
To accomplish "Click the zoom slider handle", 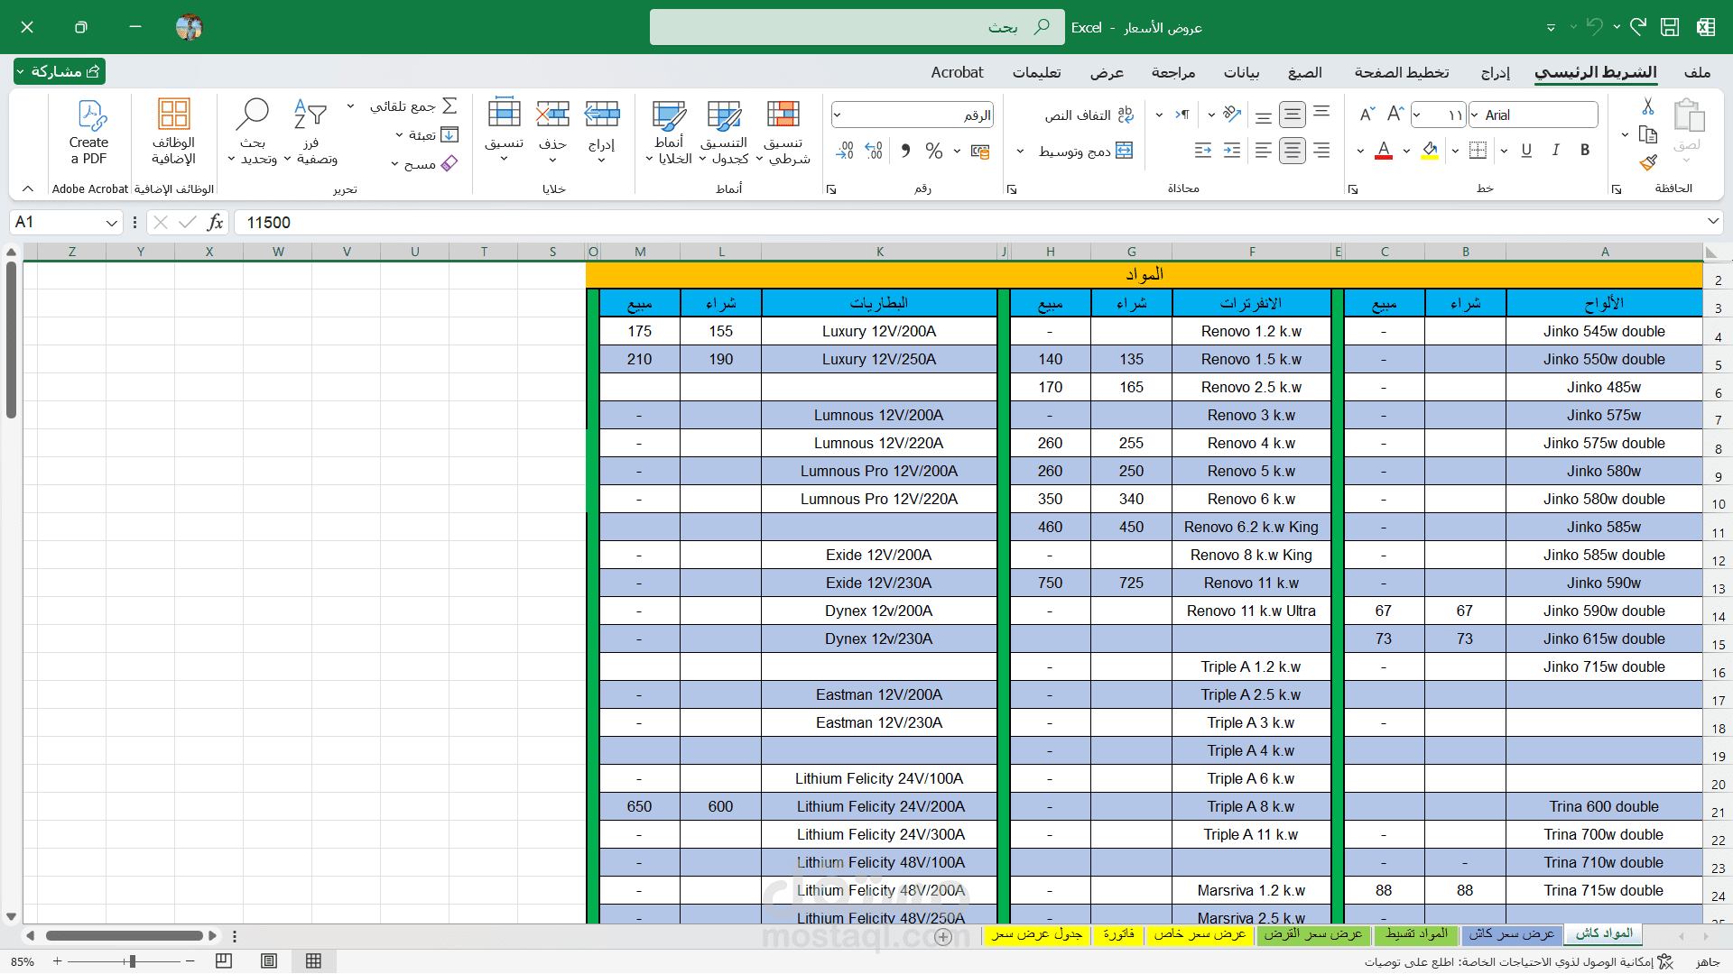I will [x=133, y=961].
